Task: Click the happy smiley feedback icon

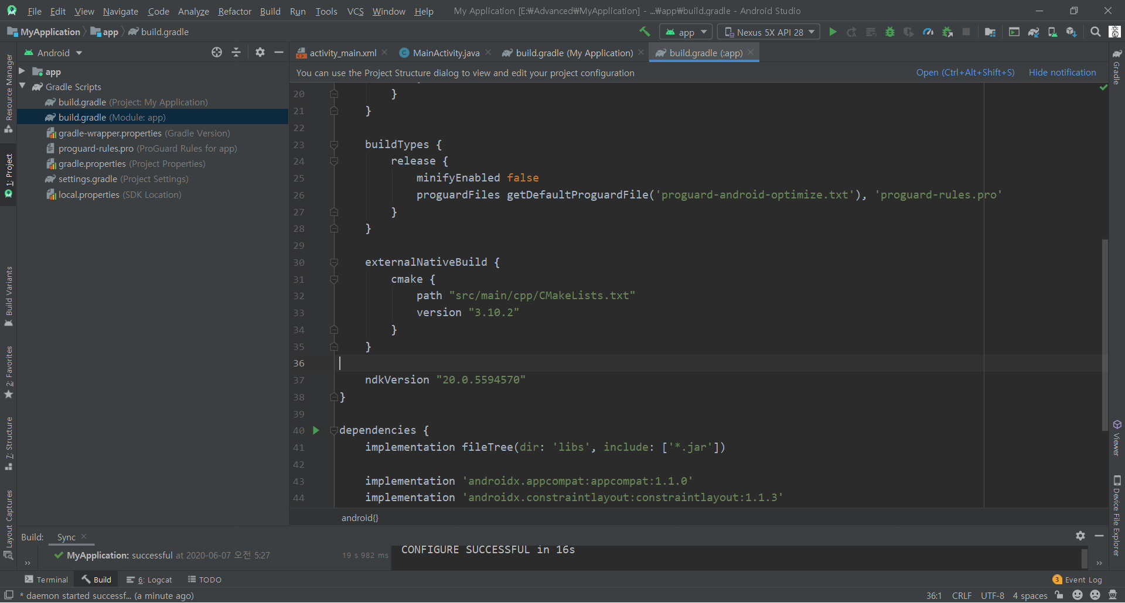Action: tap(1077, 595)
